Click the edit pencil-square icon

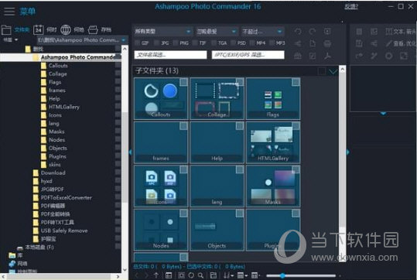click(313, 56)
